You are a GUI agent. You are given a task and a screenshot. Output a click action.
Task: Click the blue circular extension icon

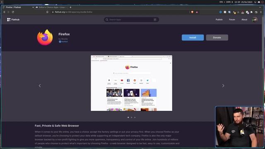(220, 12)
